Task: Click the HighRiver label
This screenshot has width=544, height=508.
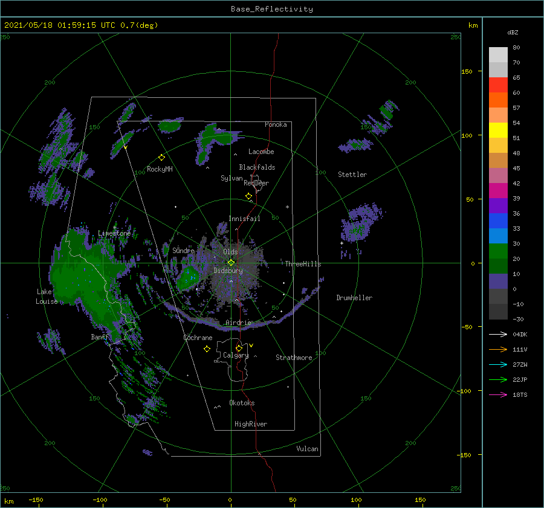Action: [251, 424]
